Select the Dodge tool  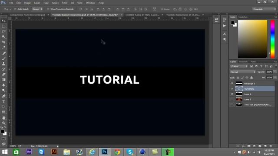3,91
